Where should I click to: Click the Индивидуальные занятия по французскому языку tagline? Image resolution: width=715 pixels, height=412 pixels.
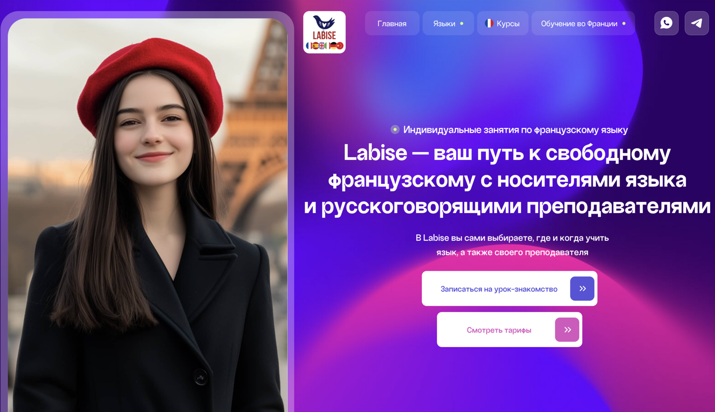pyautogui.click(x=515, y=130)
